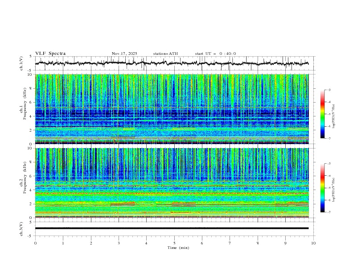
Task: Click the "station=ATH" header label
Action: coord(165,54)
